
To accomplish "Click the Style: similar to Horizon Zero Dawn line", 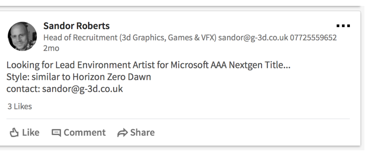I will (79, 77).
